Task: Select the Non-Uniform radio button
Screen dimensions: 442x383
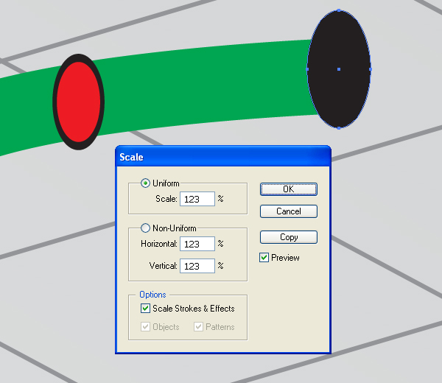Action: [145, 228]
